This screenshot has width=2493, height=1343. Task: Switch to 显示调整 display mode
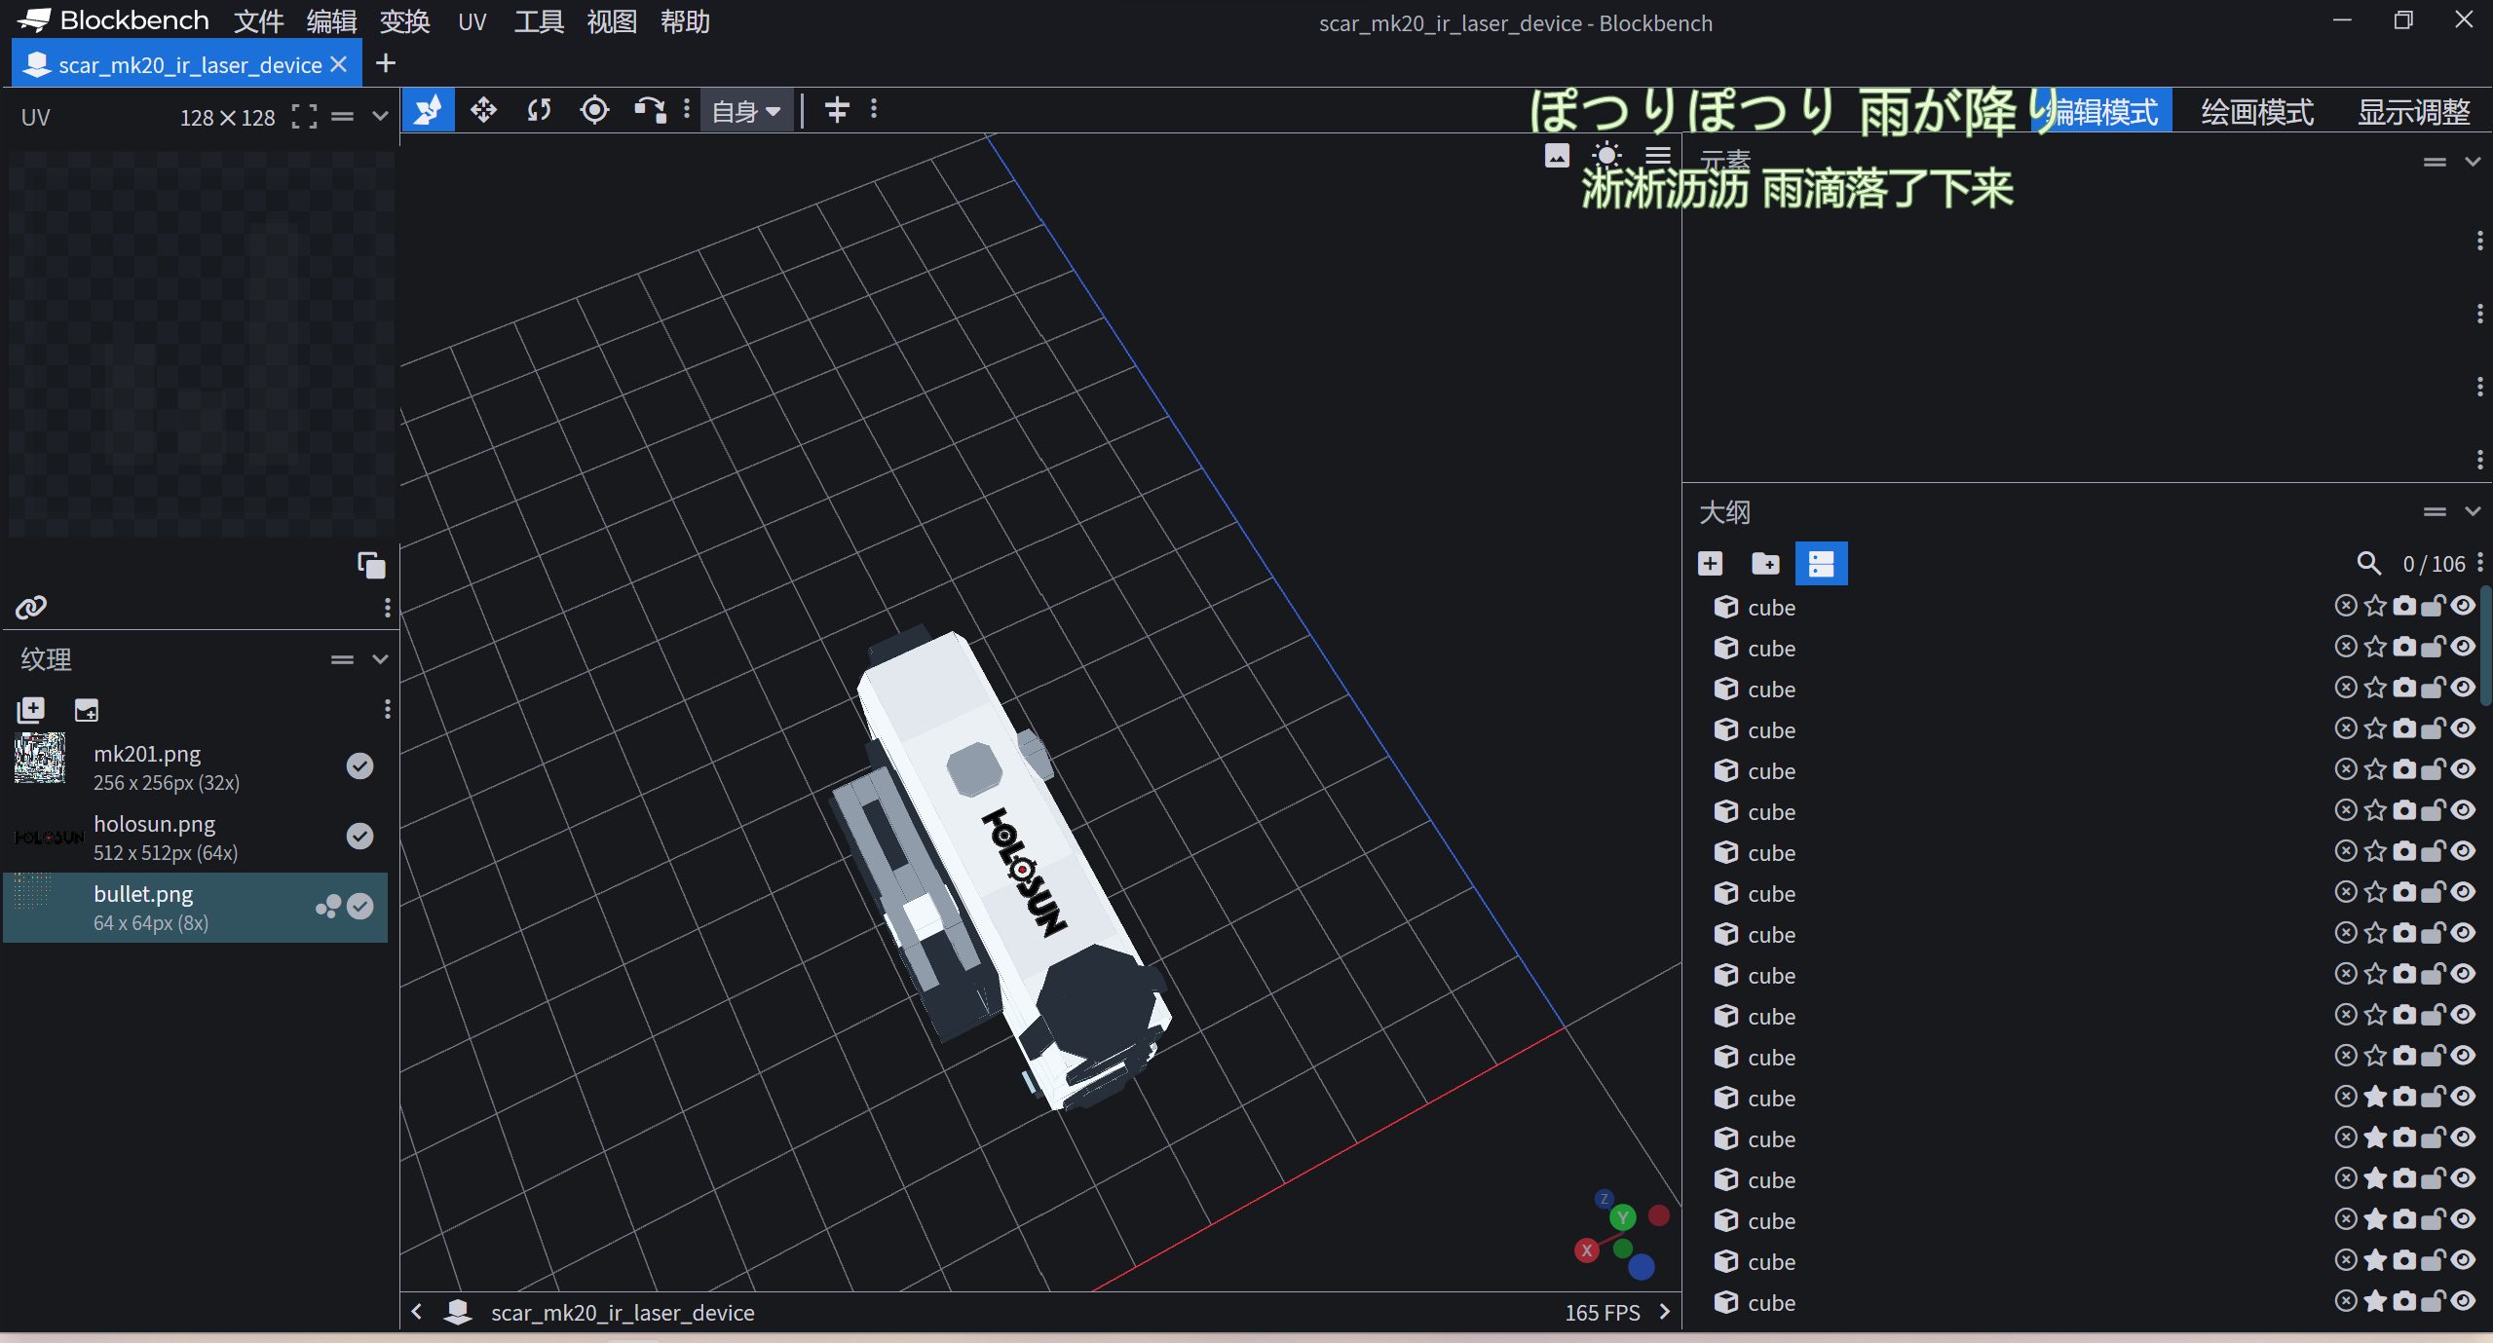tap(2413, 112)
